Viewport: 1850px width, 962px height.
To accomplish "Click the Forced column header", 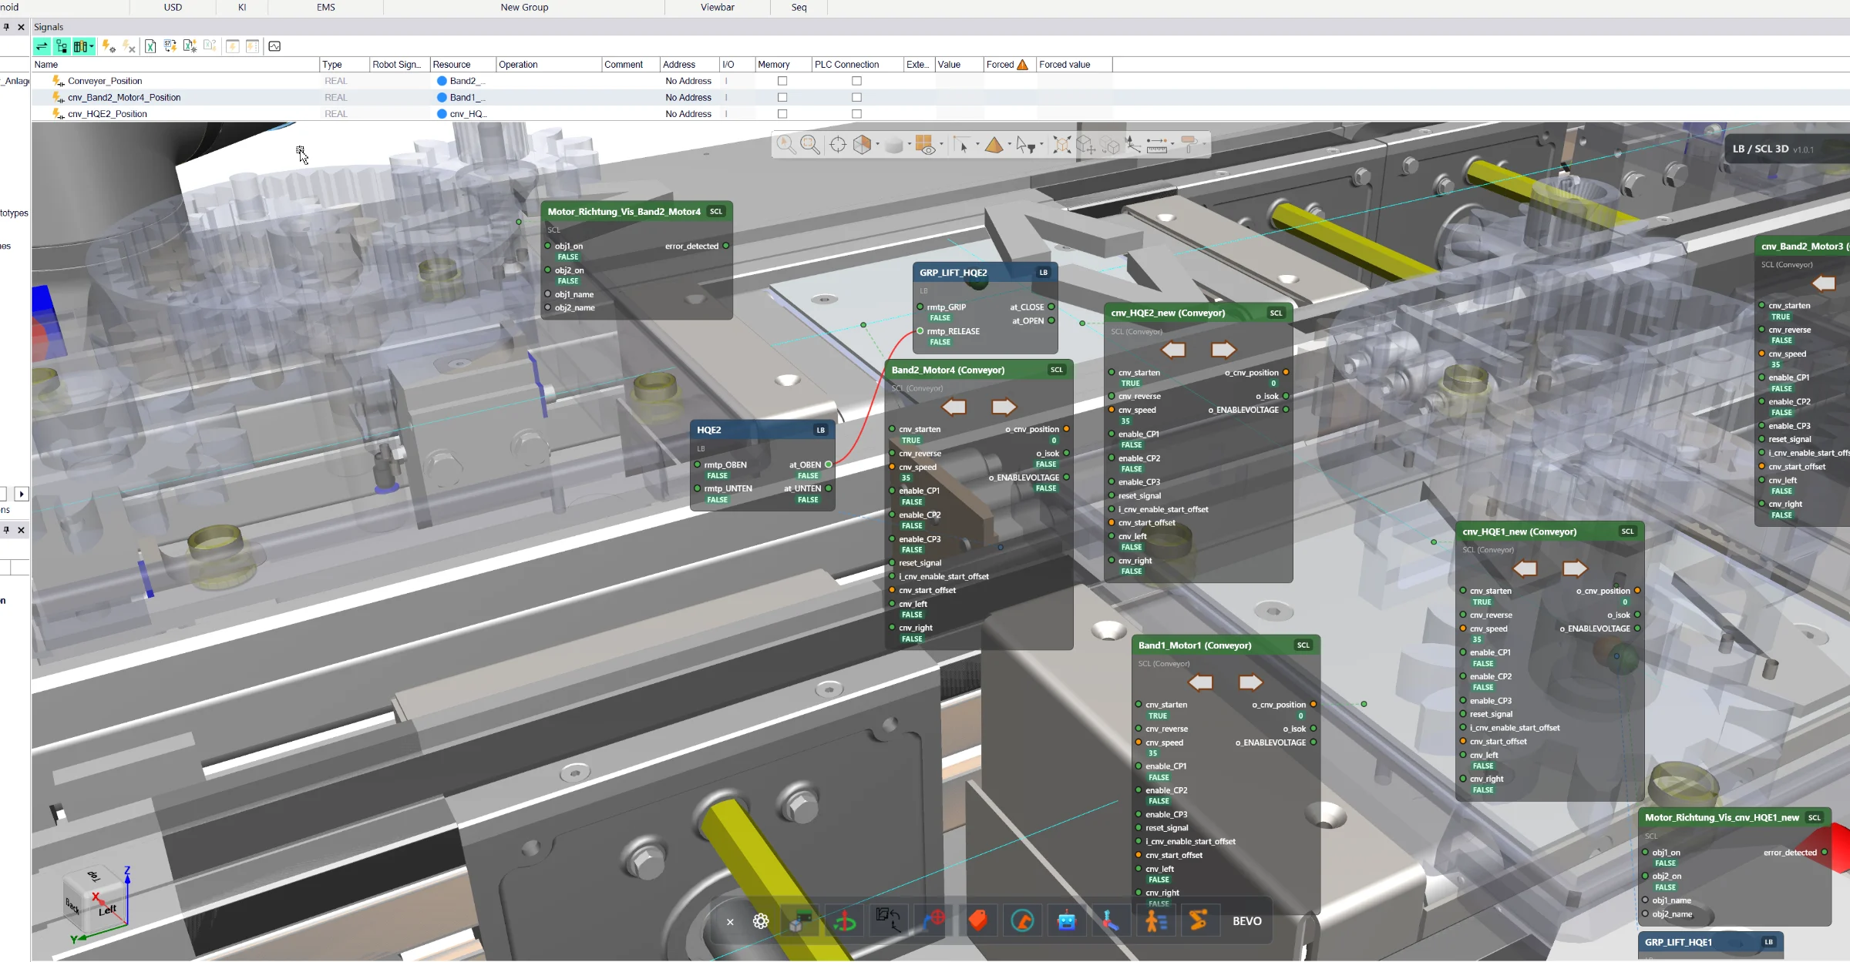I will pyautogui.click(x=1007, y=65).
